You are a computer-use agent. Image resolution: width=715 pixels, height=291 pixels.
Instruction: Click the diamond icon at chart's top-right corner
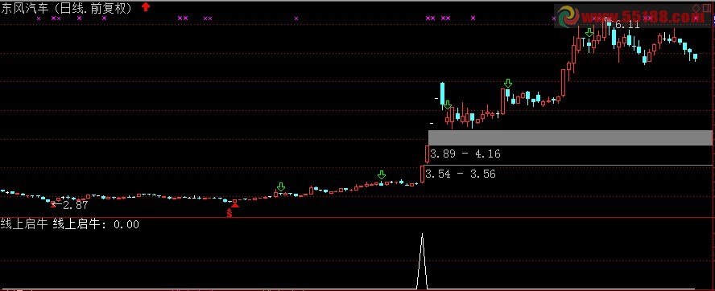[x=696, y=8]
